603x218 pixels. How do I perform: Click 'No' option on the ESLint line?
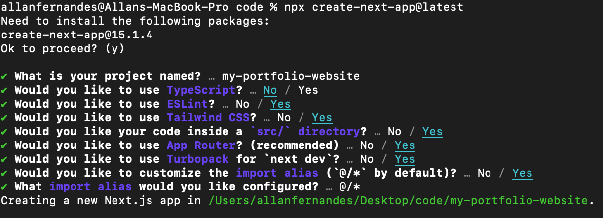(242, 104)
